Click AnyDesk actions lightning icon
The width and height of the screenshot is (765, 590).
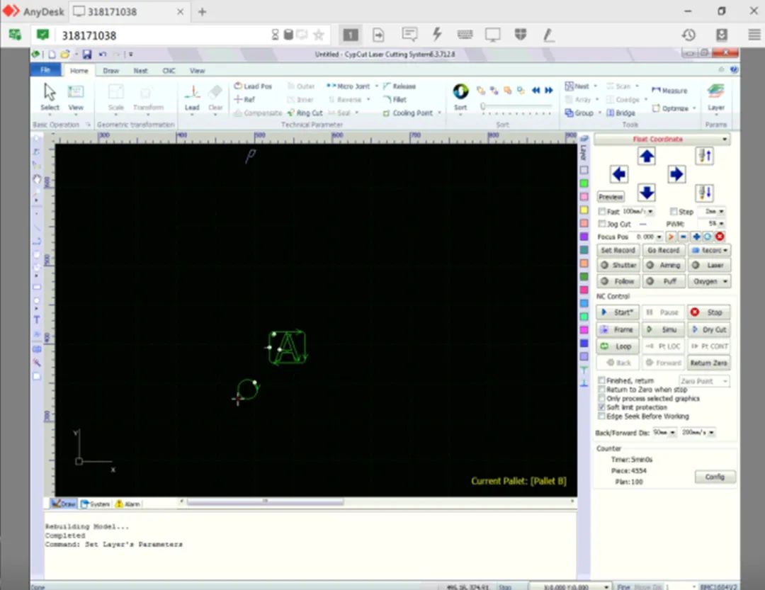coord(437,35)
